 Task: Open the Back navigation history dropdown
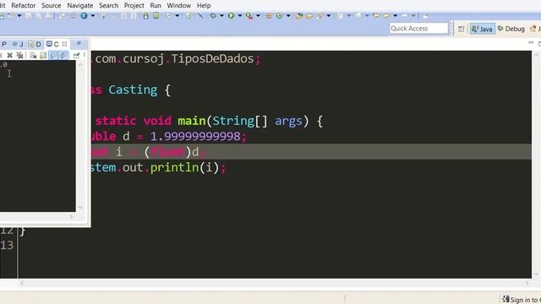[x=395, y=15]
